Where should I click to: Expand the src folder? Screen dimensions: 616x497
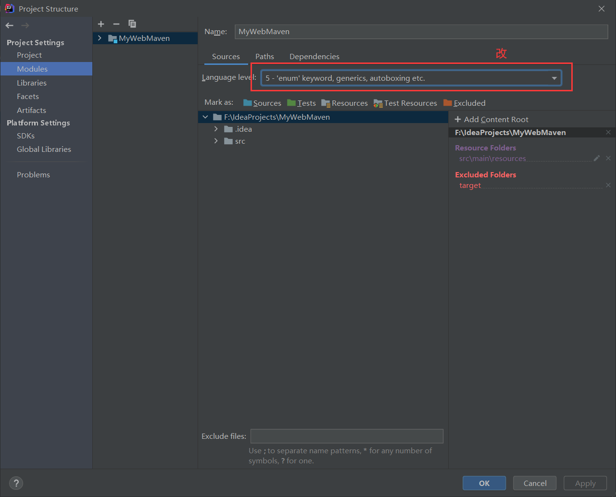point(216,141)
